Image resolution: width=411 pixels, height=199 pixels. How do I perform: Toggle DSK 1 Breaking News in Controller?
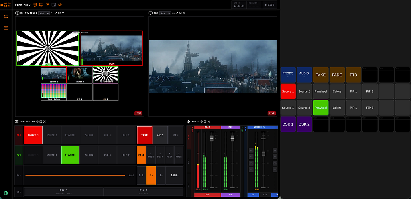[x=63, y=192]
